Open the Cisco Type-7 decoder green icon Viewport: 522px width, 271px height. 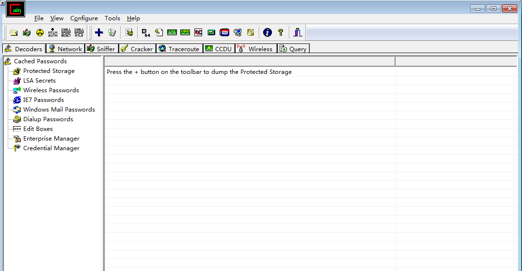pyautogui.click(x=172, y=32)
